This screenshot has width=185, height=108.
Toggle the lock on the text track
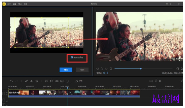(x=7, y=105)
